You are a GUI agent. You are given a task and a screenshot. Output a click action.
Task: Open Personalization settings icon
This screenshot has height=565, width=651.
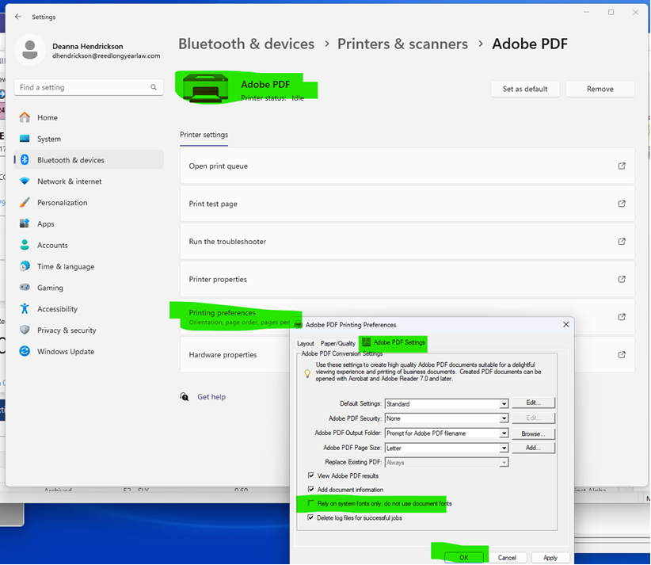coord(24,202)
